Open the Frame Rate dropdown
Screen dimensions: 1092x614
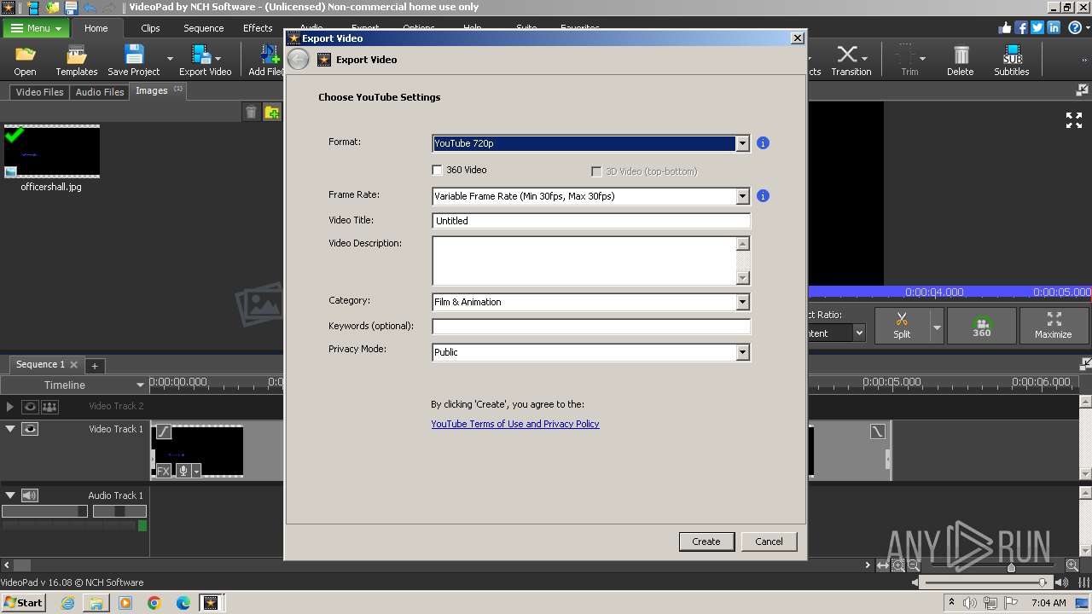(742, 196)
